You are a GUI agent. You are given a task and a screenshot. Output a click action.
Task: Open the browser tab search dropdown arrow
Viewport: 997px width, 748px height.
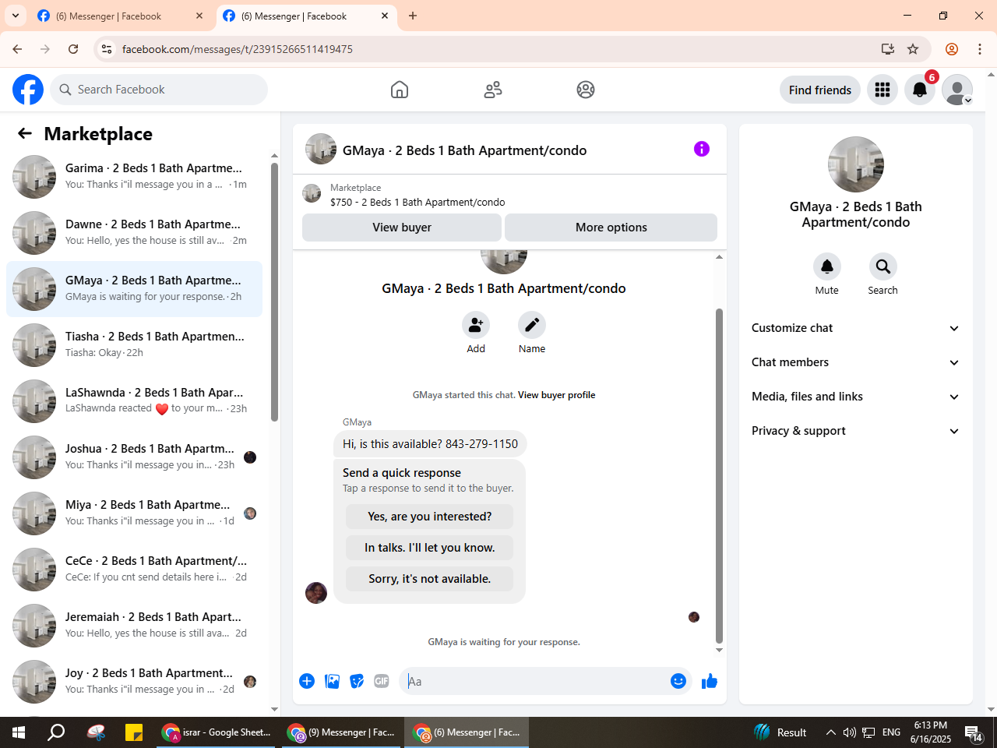pos(16,16)
